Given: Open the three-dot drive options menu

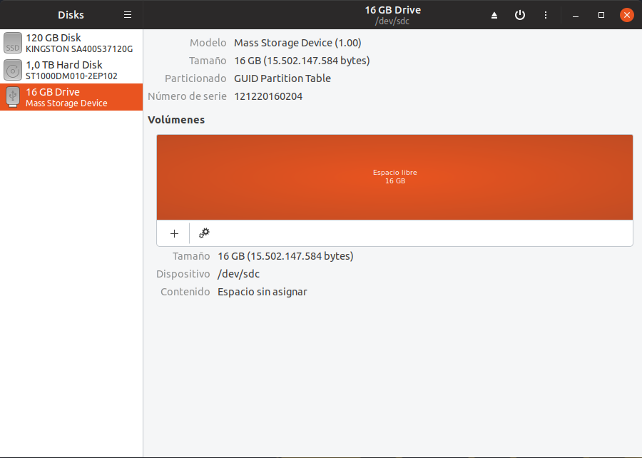Looking at the screenshot, I should [x=546, y=15].
